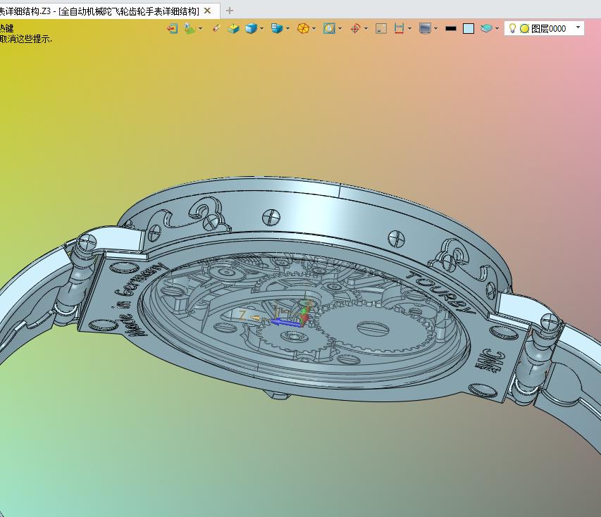Viewport: 601px width, 517px height.
Task: Expand the red crosshair dropdown arrow
Action: 366,28
